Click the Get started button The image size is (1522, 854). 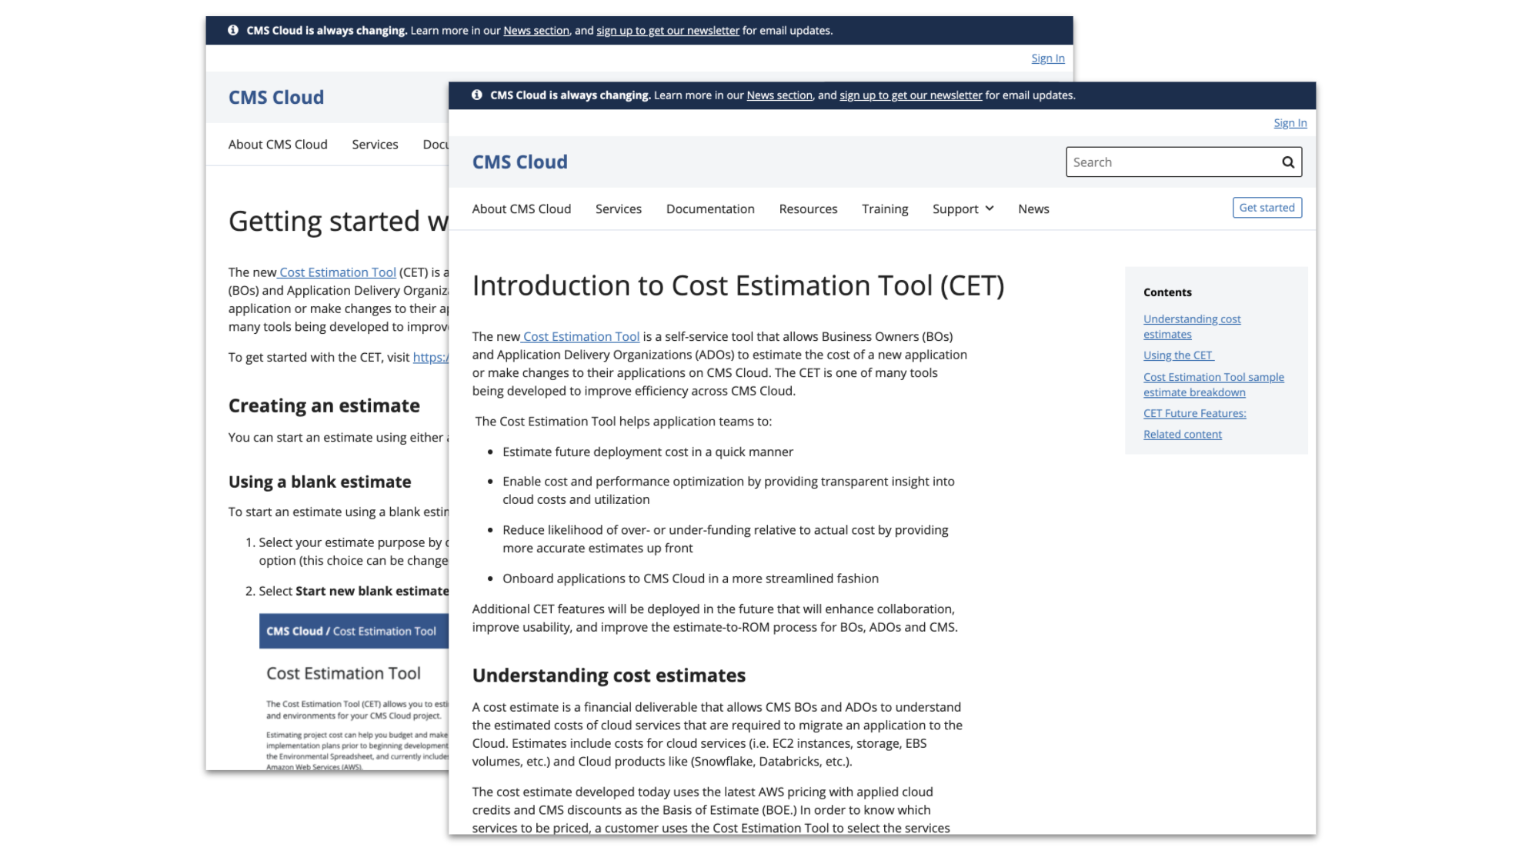[1267, 207]
